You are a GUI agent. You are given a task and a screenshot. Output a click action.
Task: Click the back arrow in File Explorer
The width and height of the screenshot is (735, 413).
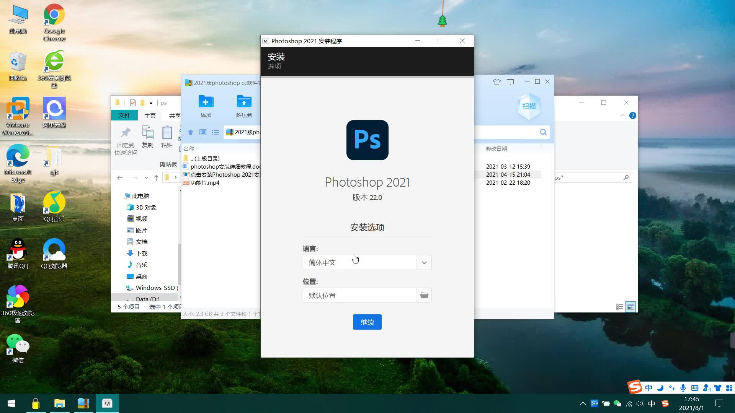pyautogui.click(x=120, y=177)
